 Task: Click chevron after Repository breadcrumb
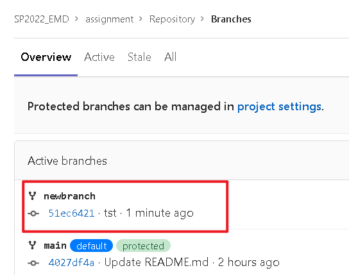click(x=202, y=19)
